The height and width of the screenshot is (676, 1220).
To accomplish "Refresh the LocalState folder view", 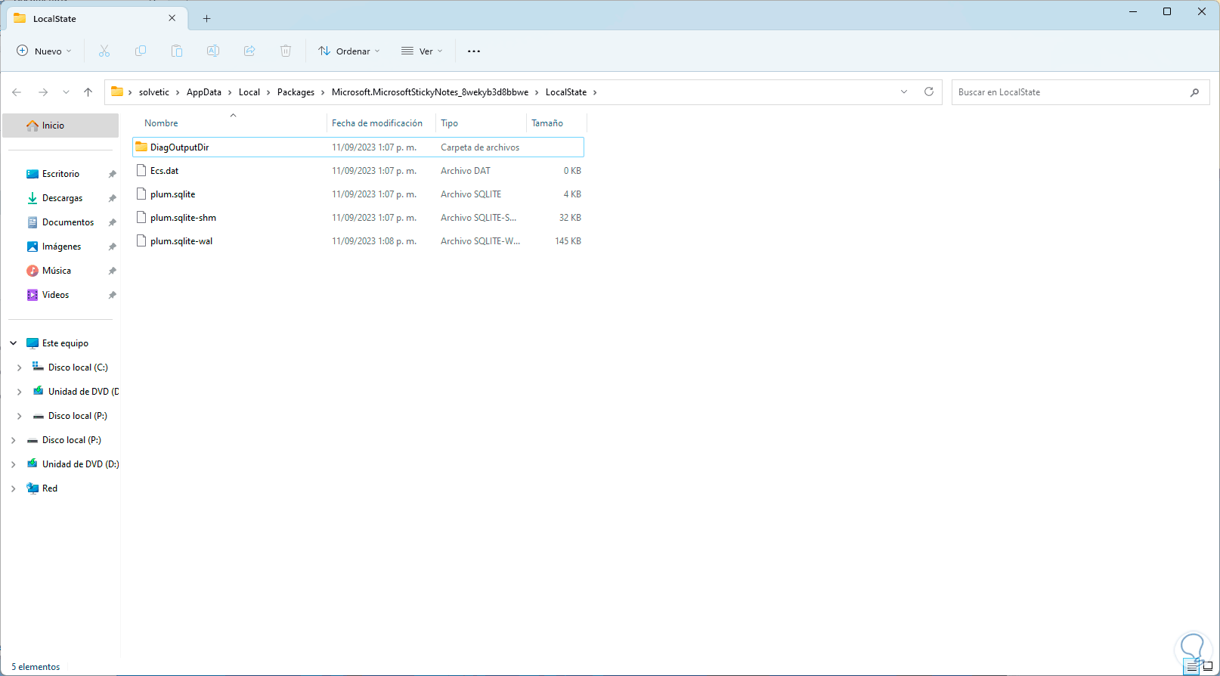I will click(x=929, y=91).
